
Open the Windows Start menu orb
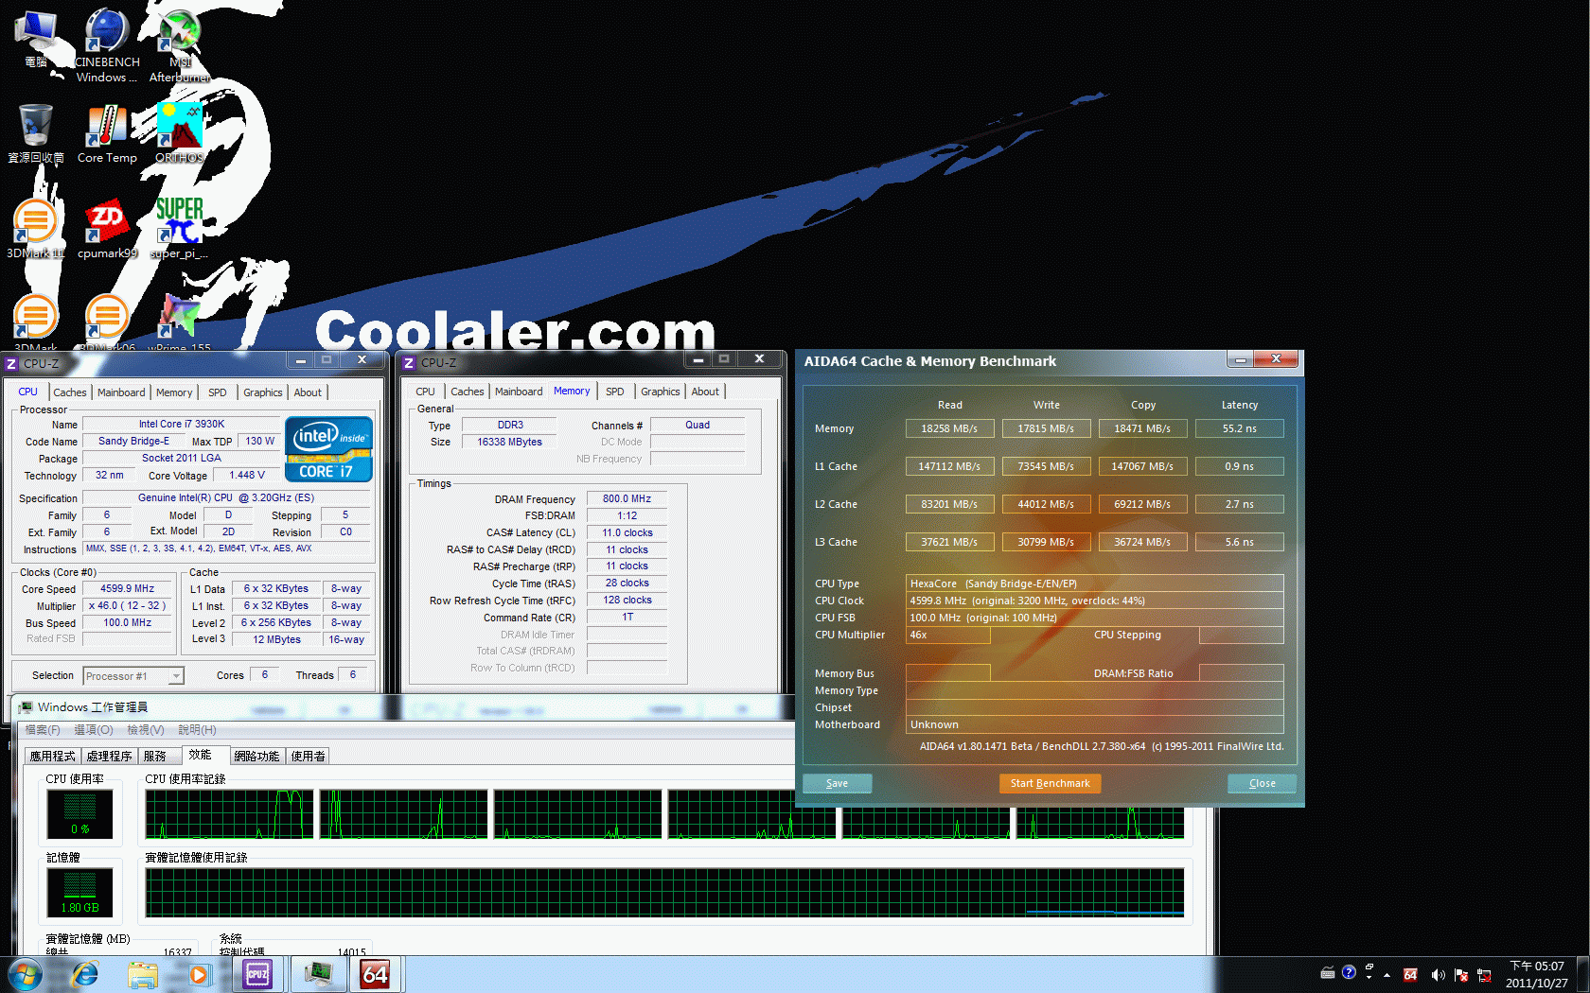point(25,974)
